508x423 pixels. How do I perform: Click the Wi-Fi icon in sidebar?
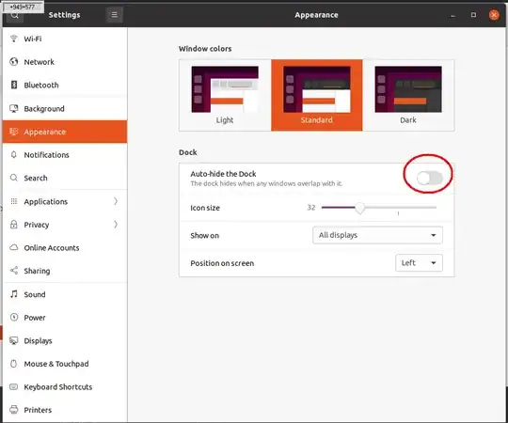pos(13,39)
